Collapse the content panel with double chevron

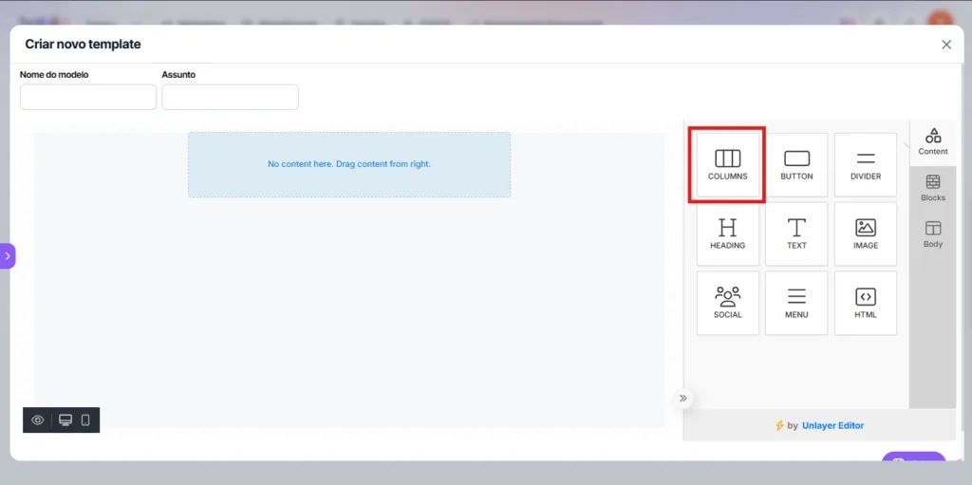tap(682, 399)
